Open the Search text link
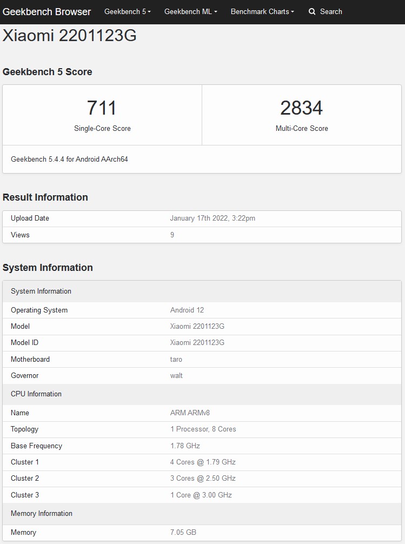 (331, 12)
